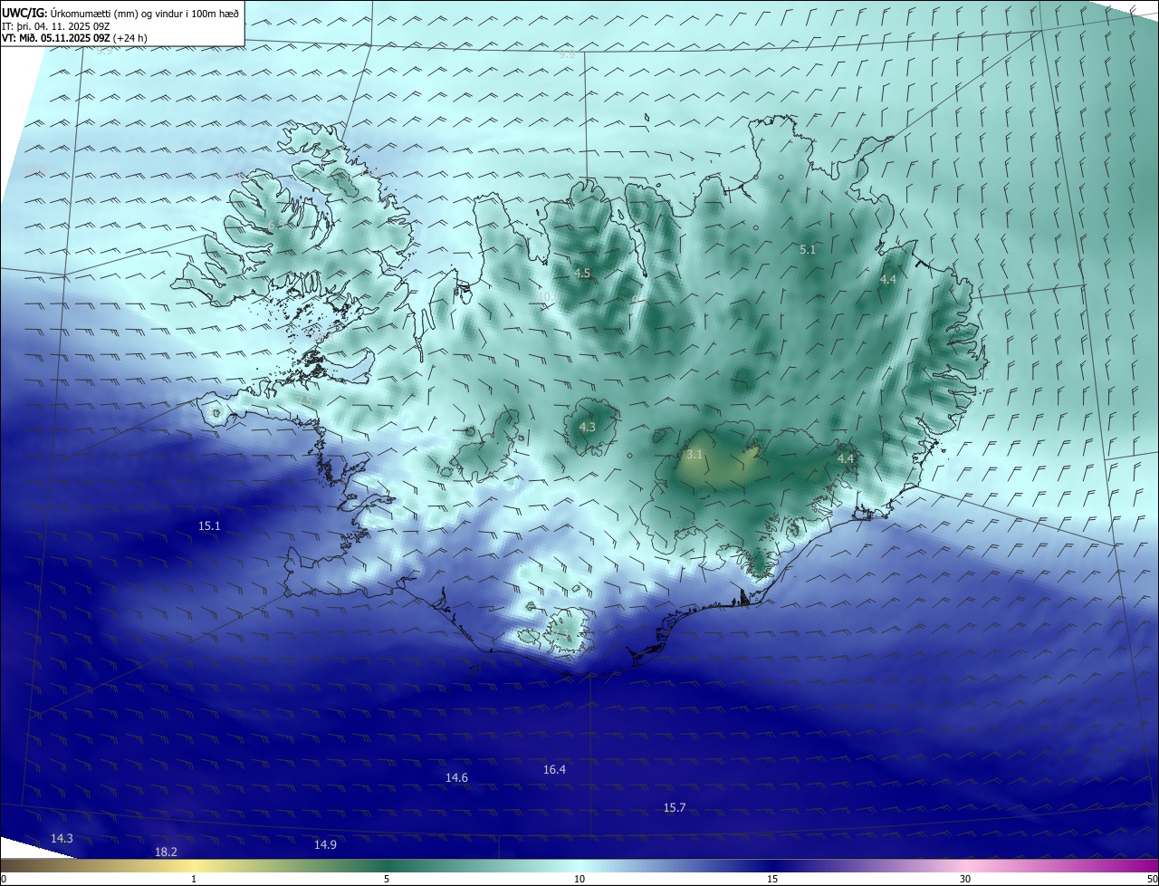Select the 15.1 value over the sea
1159x886 pixels.
click(209, 525)
